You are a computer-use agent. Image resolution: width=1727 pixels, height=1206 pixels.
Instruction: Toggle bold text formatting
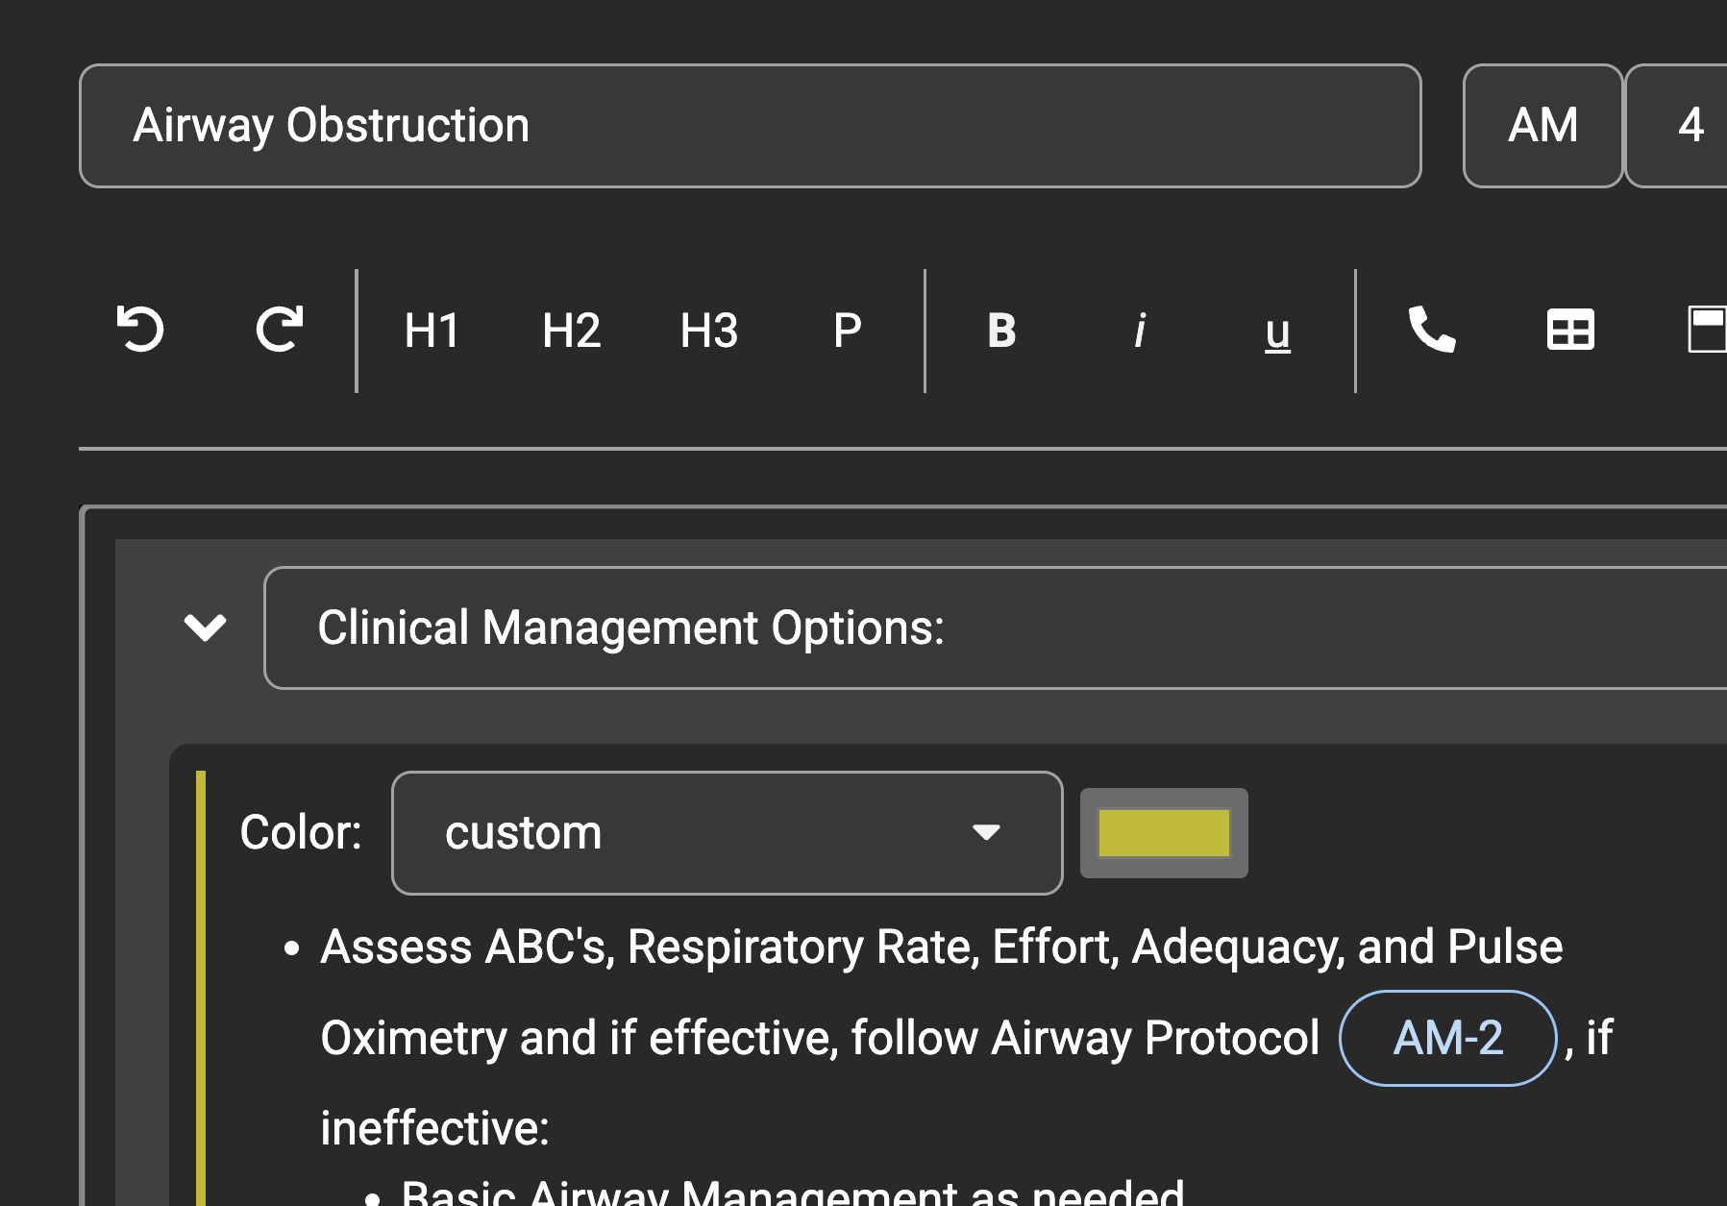pos(1001,330)
